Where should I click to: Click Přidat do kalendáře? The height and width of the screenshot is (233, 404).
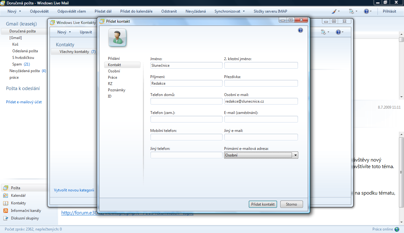tap(136, 11)
